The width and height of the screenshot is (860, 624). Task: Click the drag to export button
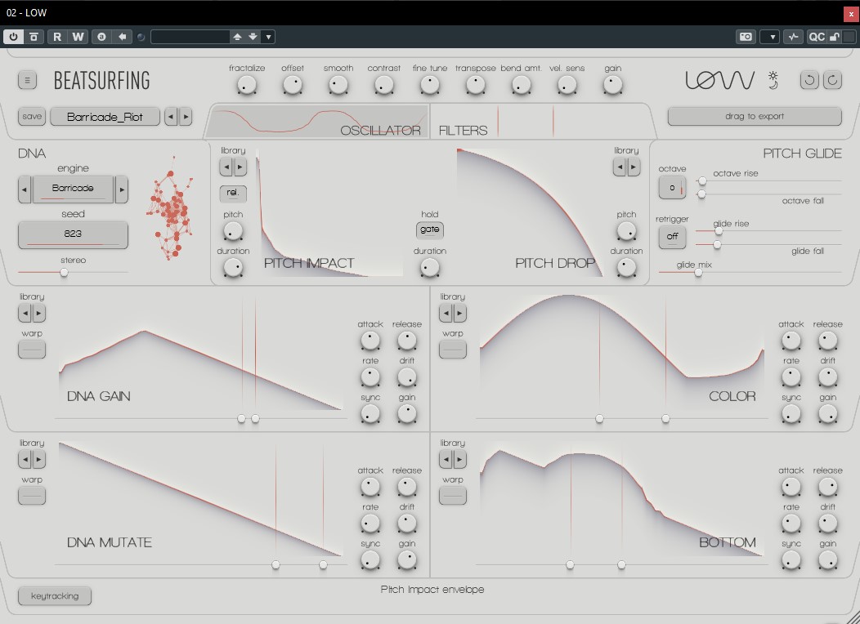pos(755,116)
